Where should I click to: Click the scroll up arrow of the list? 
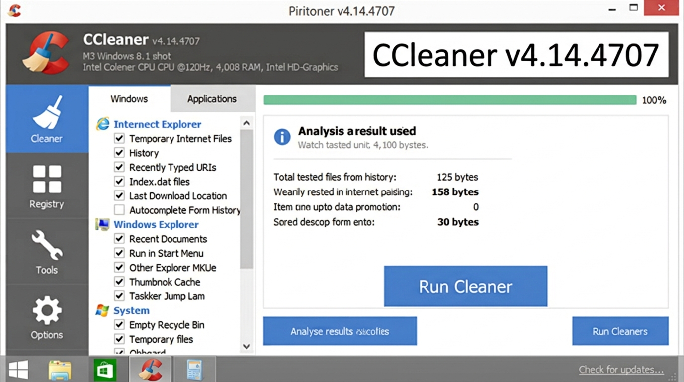[x=247, y=123]
